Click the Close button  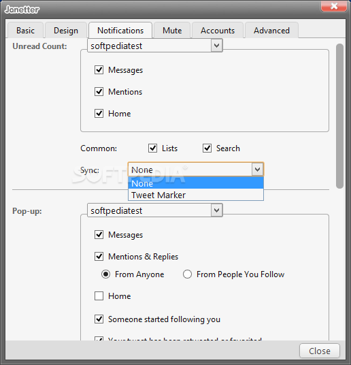click(x=319, y=351)
